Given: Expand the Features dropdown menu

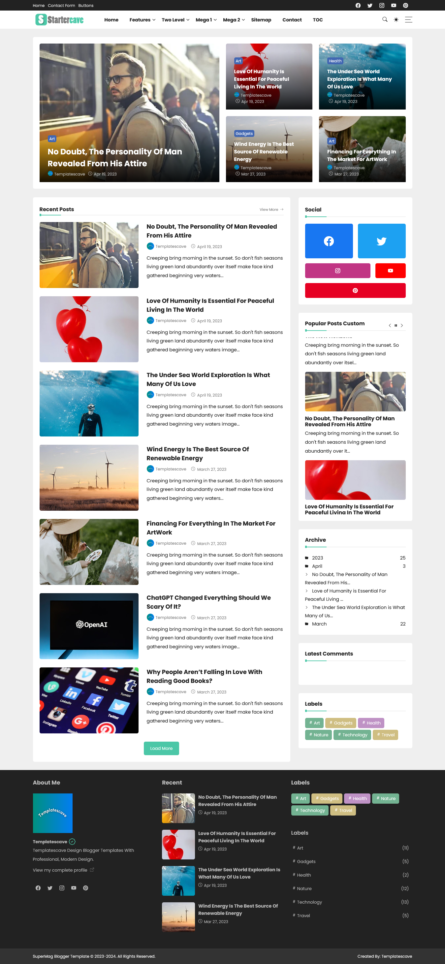Looking at the screenshot, I should click(142, 20).
